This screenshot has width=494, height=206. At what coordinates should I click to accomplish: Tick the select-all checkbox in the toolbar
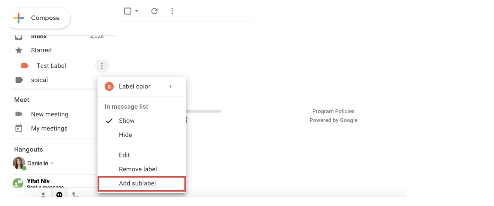128,11
